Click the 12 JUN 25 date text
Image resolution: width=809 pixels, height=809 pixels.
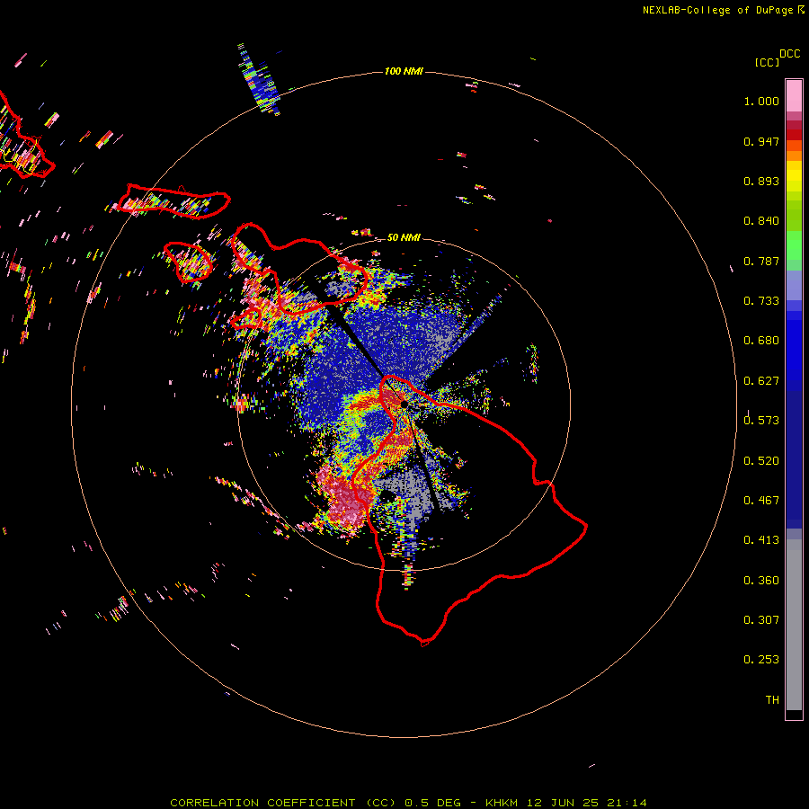[x=563, y=803]
